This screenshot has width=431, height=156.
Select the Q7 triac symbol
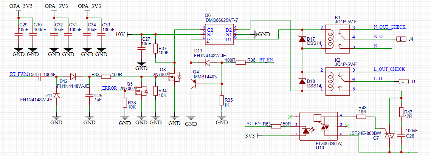point(389,136)
